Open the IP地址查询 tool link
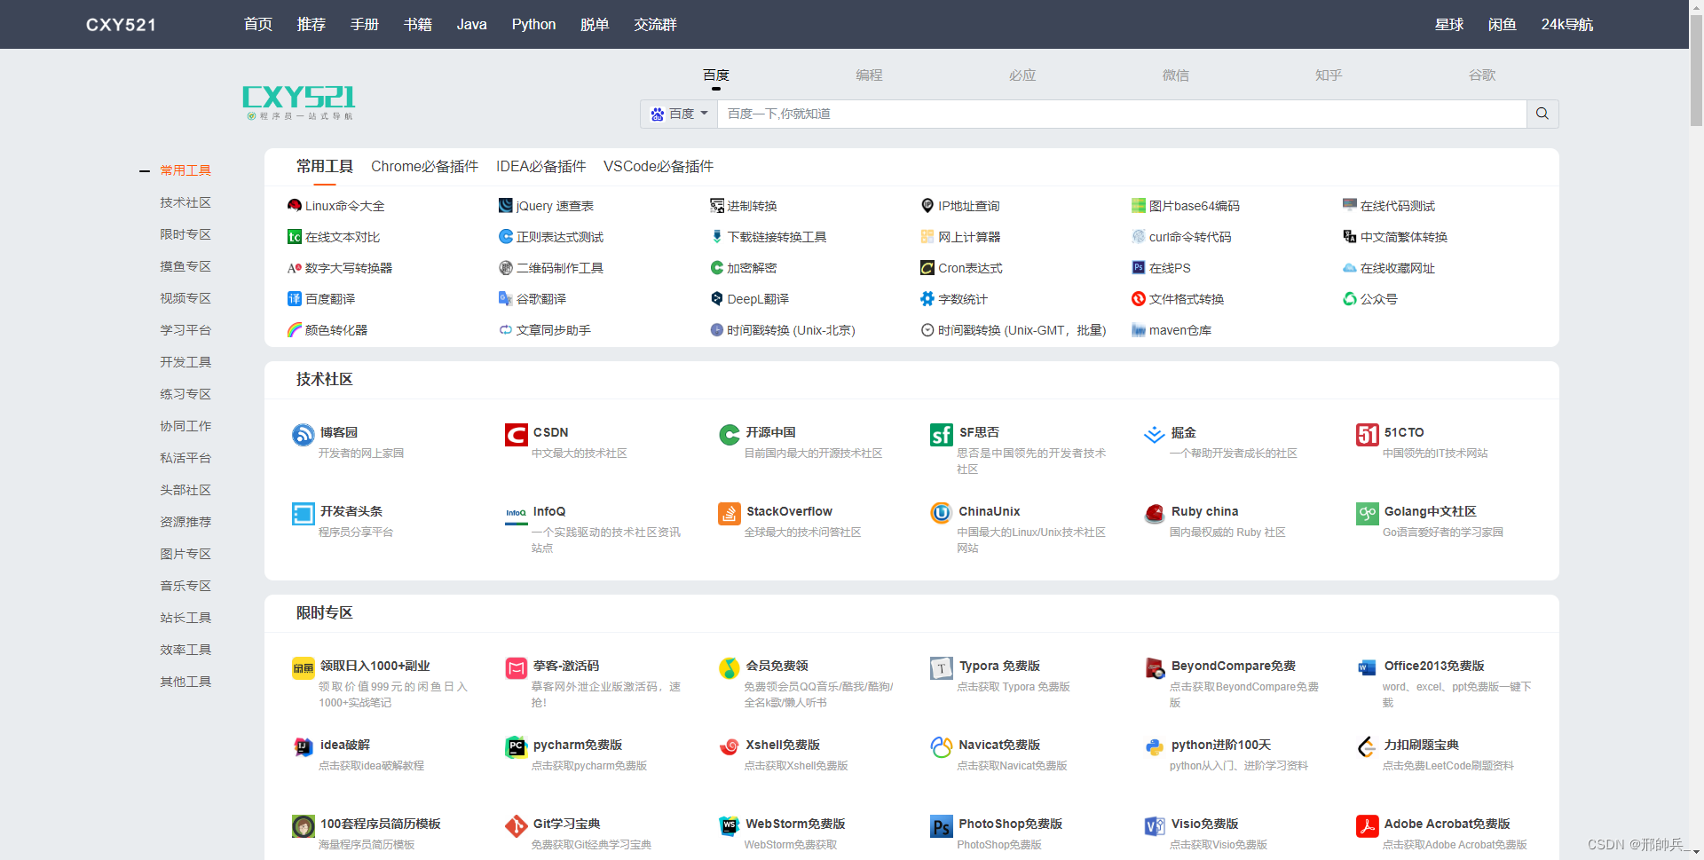1704x860 pixels. coord(969,206)
